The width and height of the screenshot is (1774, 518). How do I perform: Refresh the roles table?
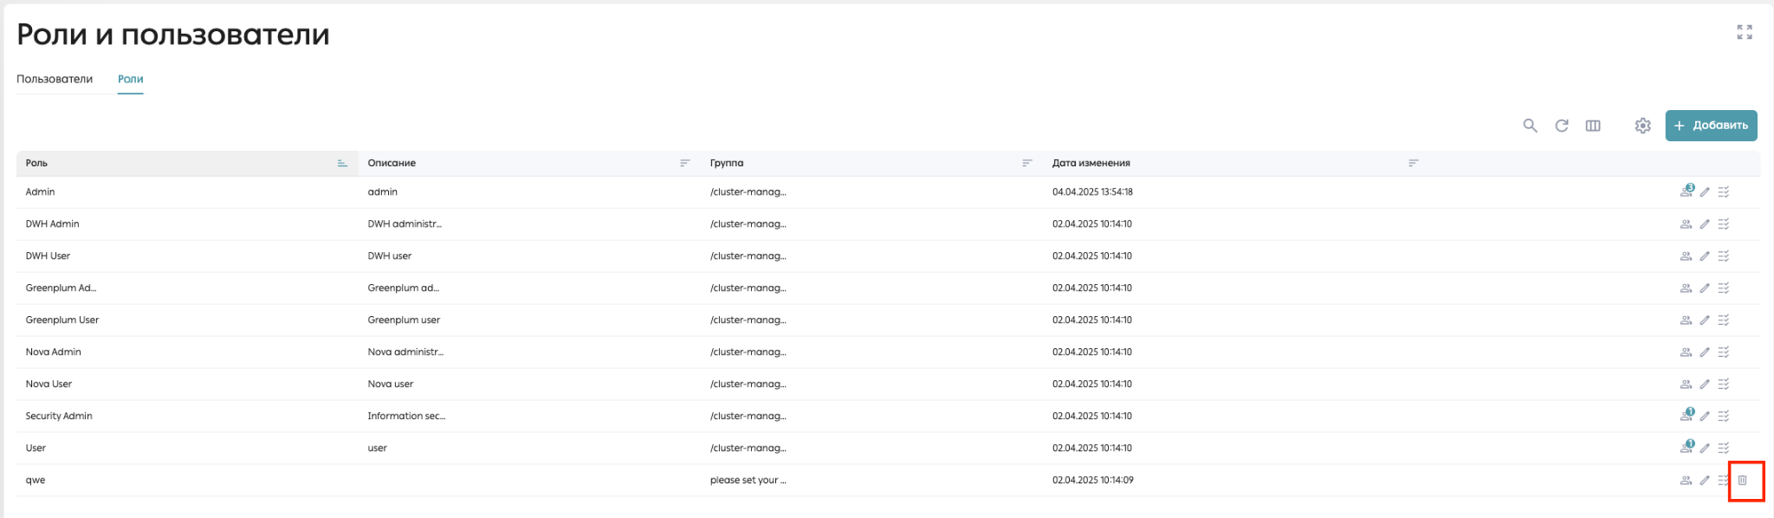(x=1561, y=126)
